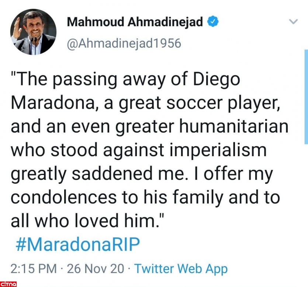The height and width of the screenshot is (287, 308).
Task: Open the Mahmoud Ahmadinejad display name
Action: pyautogui.click(x=135, y=22)
